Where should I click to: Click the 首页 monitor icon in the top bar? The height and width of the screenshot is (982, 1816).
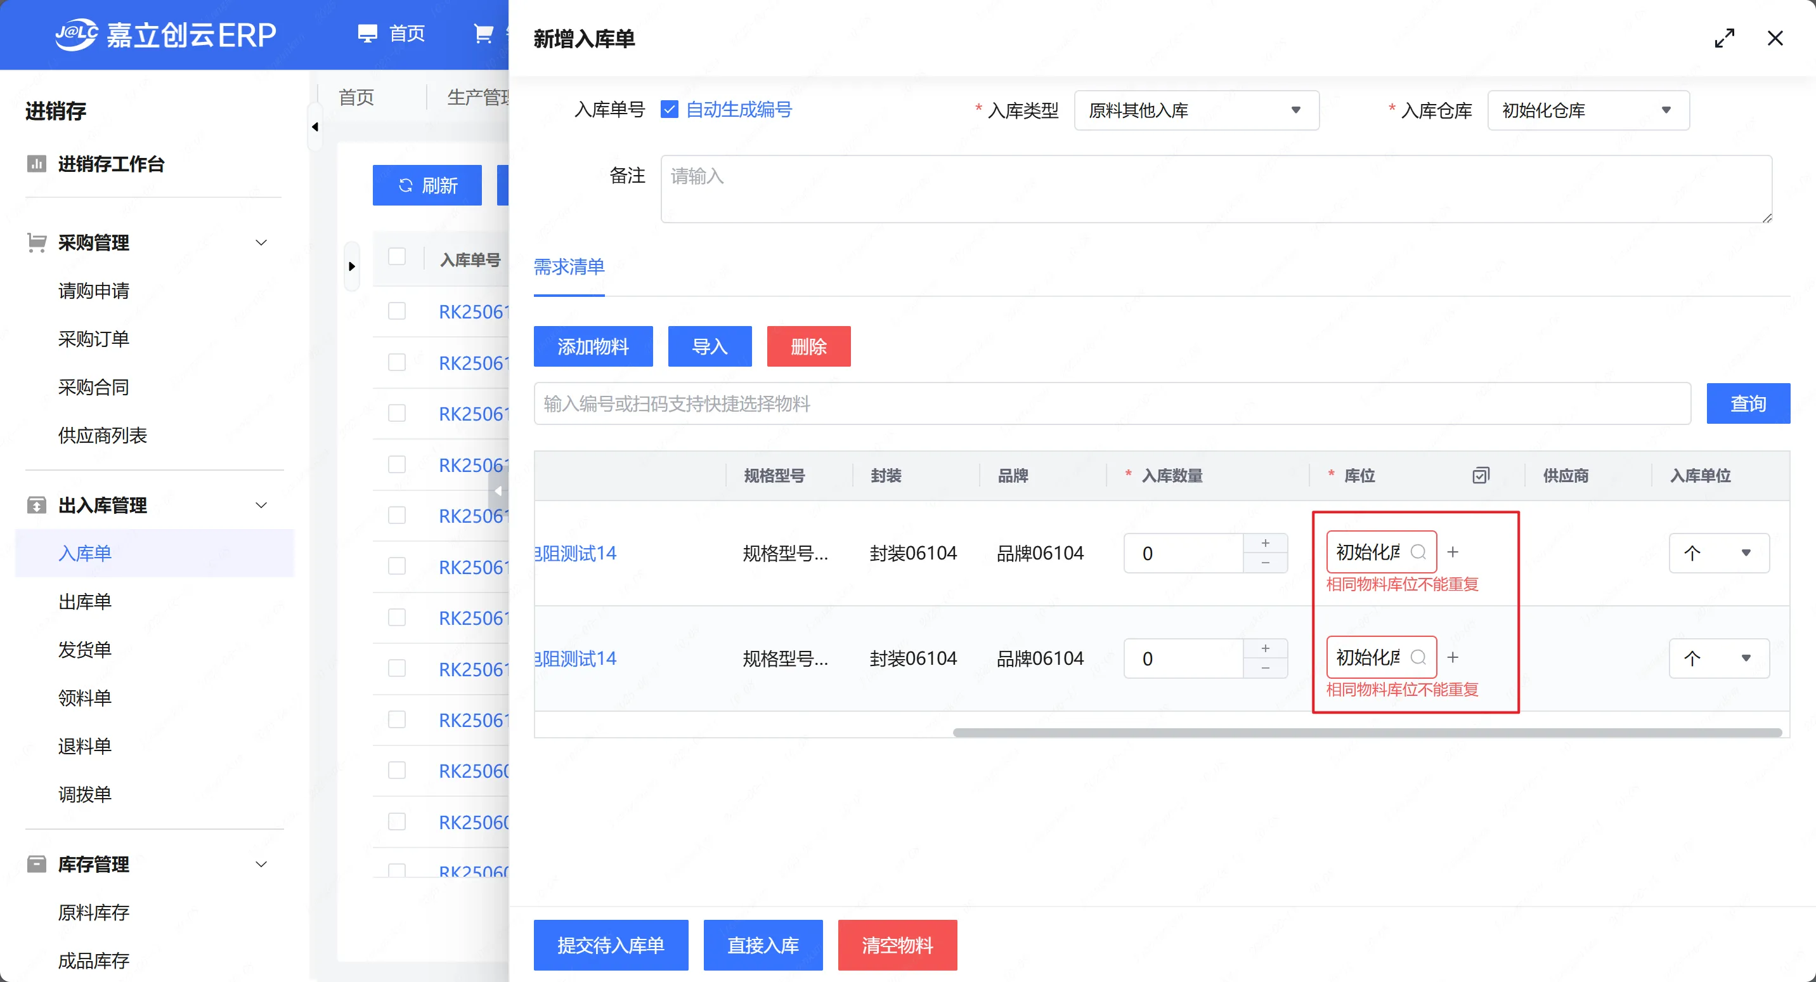(367, 33)
